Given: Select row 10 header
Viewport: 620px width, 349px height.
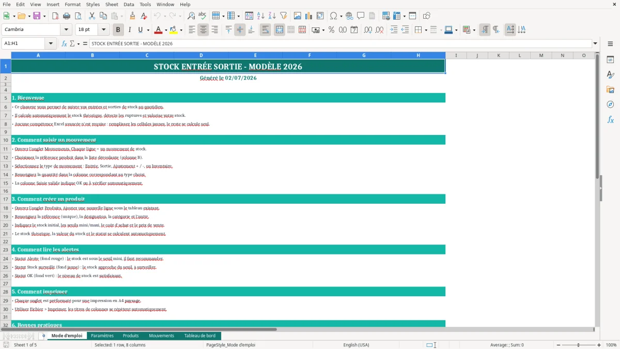Looking at the screenshot, I should [x=6, y=140].
